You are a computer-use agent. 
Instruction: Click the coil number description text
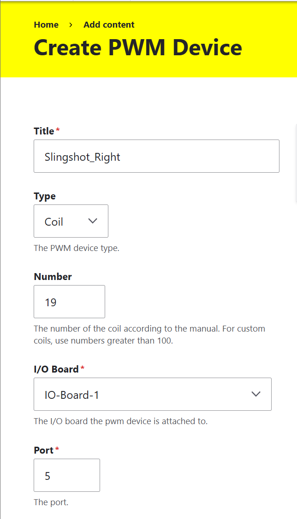click(149, 335)
